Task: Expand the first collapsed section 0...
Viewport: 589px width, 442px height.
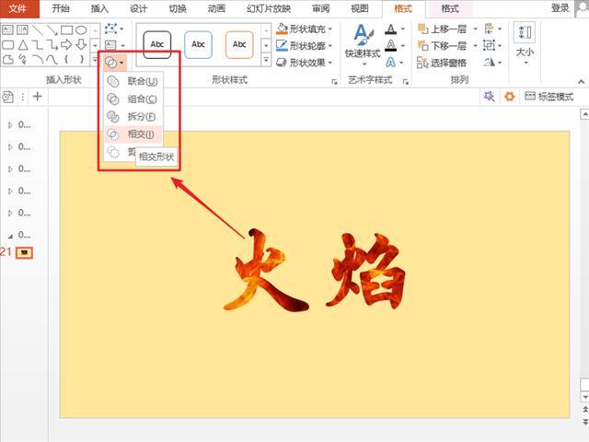Action: [x=10, y=125]
